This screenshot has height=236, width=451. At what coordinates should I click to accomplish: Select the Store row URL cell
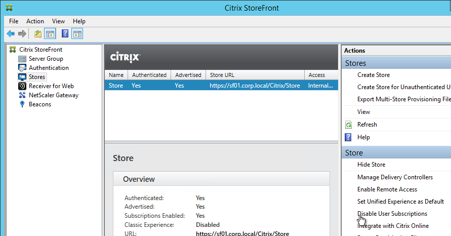pos(255,86)
